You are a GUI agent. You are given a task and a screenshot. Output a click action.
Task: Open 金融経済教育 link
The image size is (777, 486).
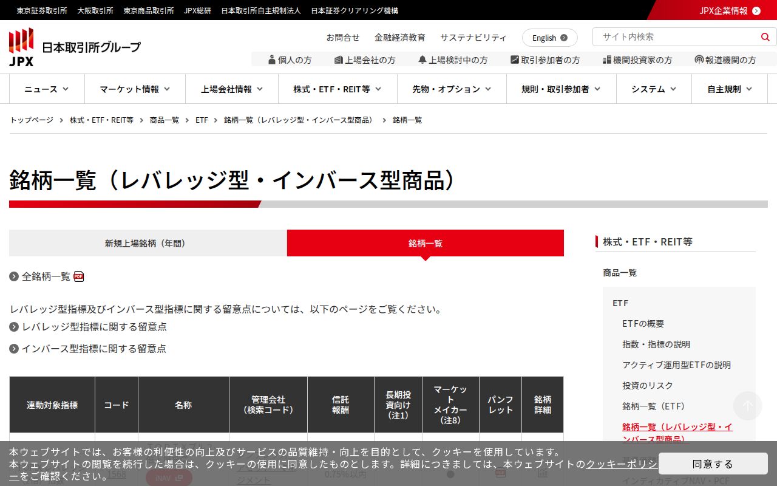tap(400, 38)
